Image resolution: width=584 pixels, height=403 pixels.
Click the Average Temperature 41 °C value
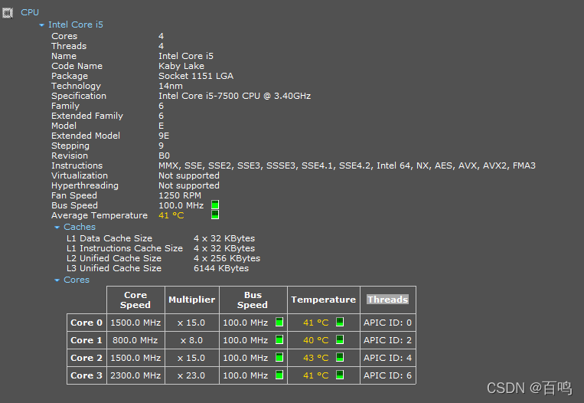[171, 215]
